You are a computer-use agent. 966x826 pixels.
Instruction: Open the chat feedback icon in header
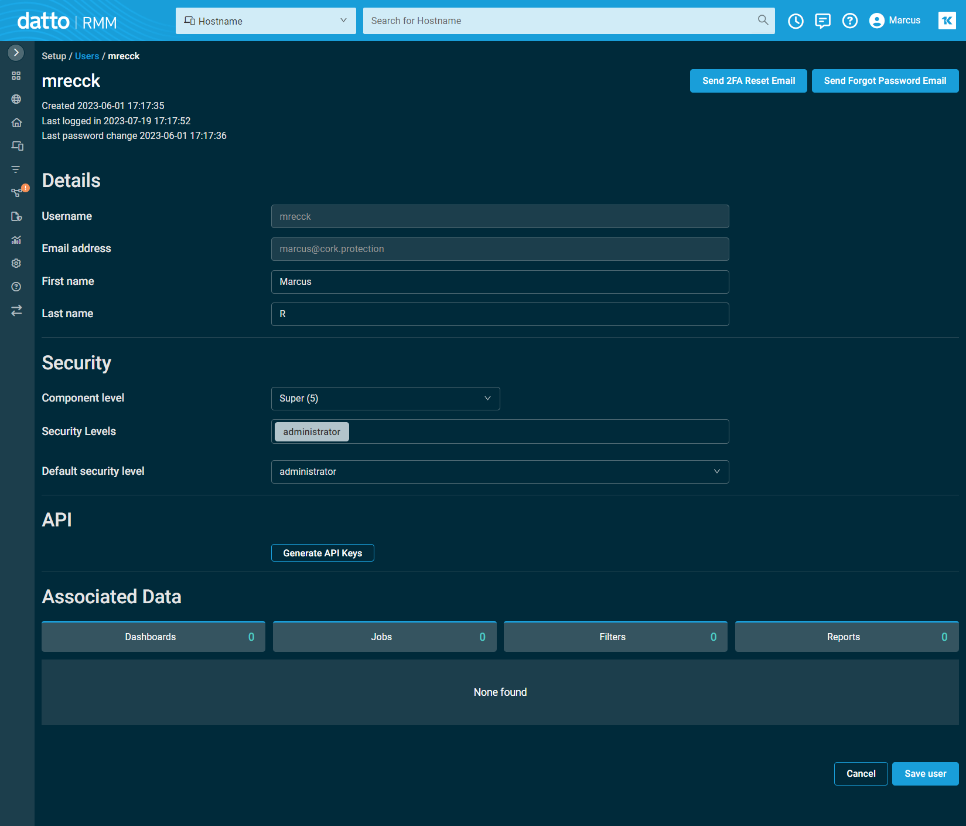pos(822,21)
